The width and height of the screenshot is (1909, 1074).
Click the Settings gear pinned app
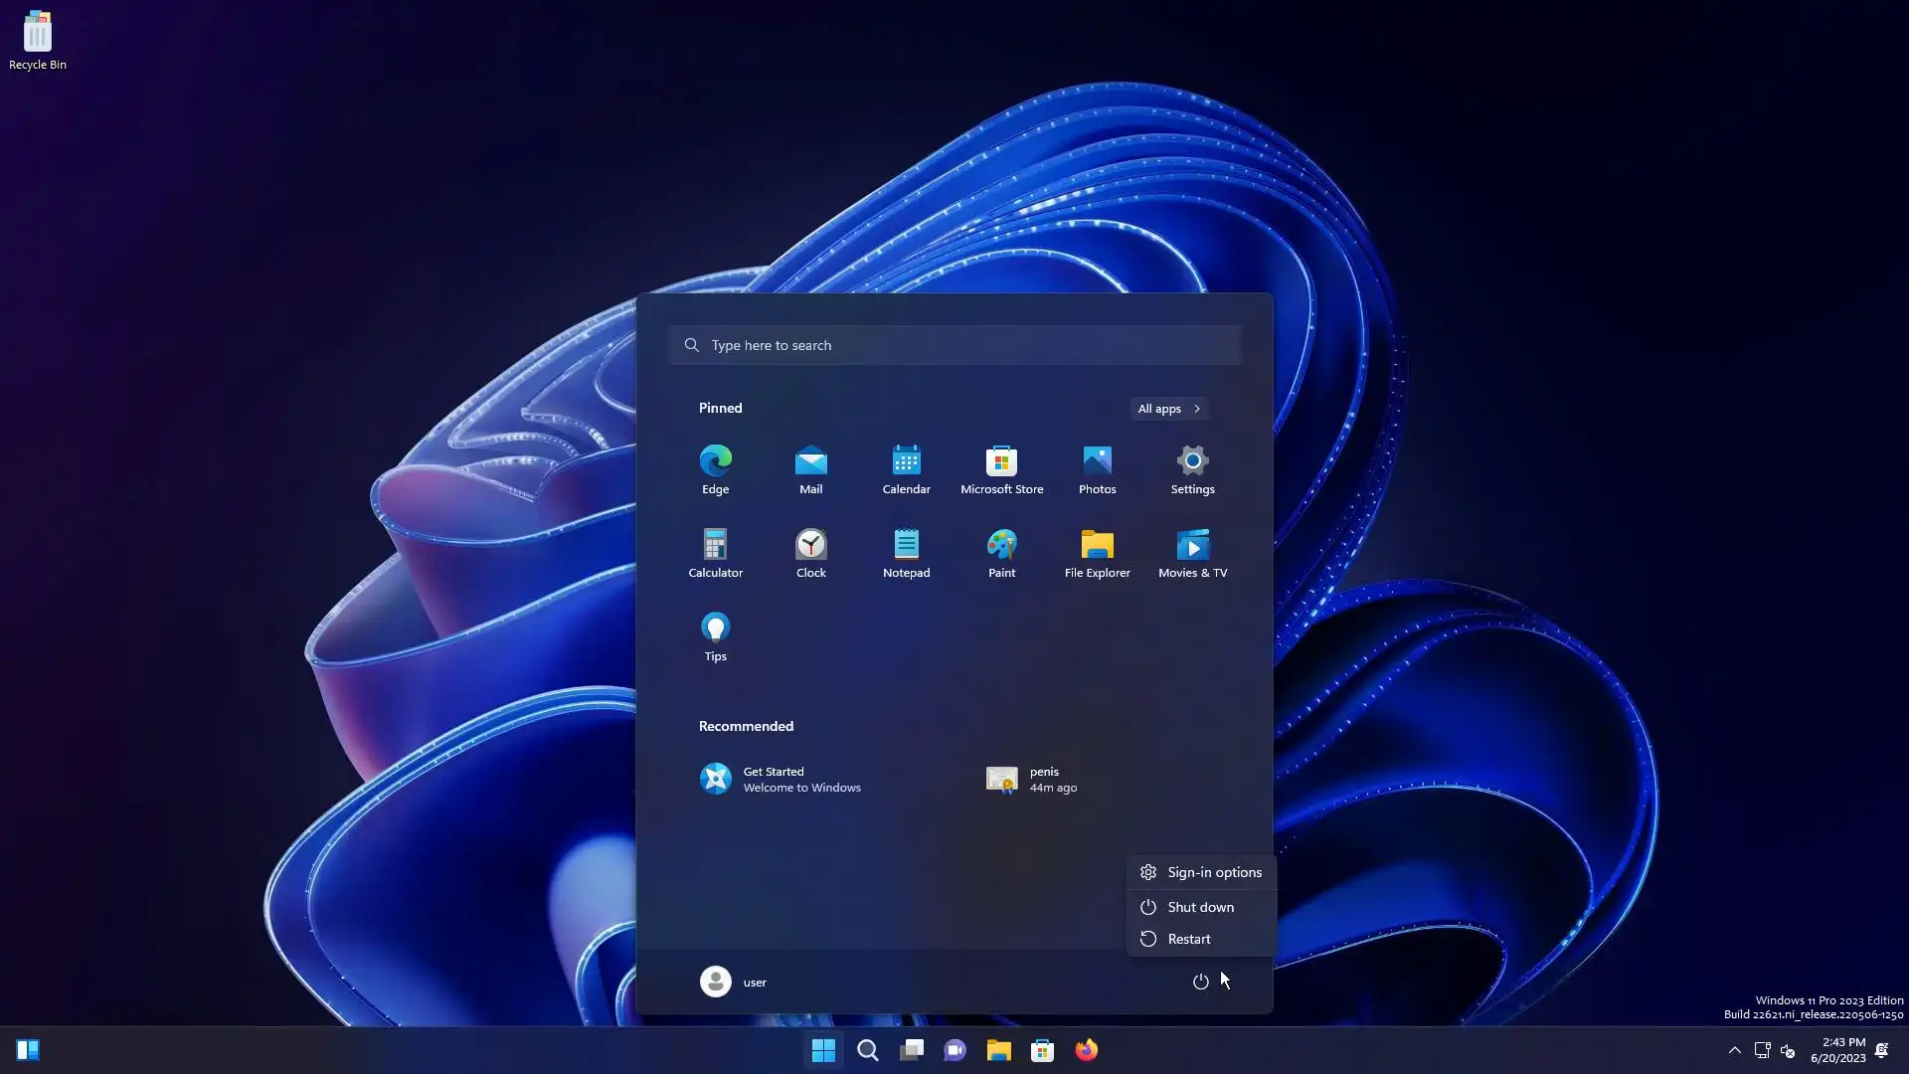tap(1192, 468)
